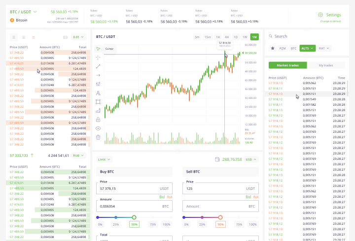Viewport: 355px width, 241px height.
Task: Click the trash icon to delete drawings
Action: coord(98,137)
